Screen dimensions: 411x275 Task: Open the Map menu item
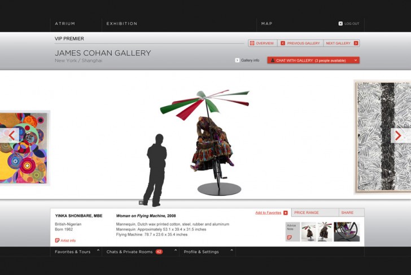pyautogui.click(x=266, y=24)
